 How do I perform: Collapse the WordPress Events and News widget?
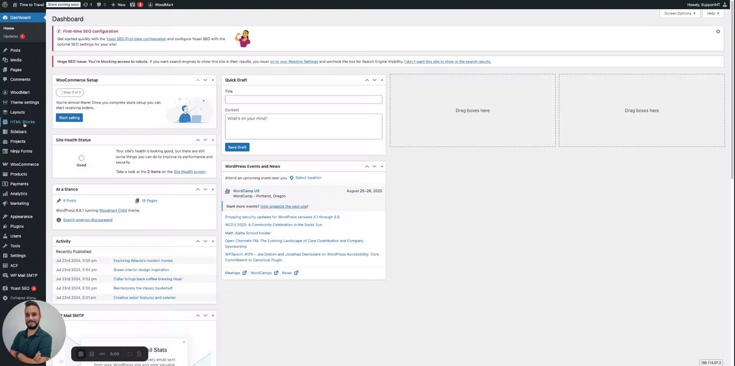coord(382,166)
